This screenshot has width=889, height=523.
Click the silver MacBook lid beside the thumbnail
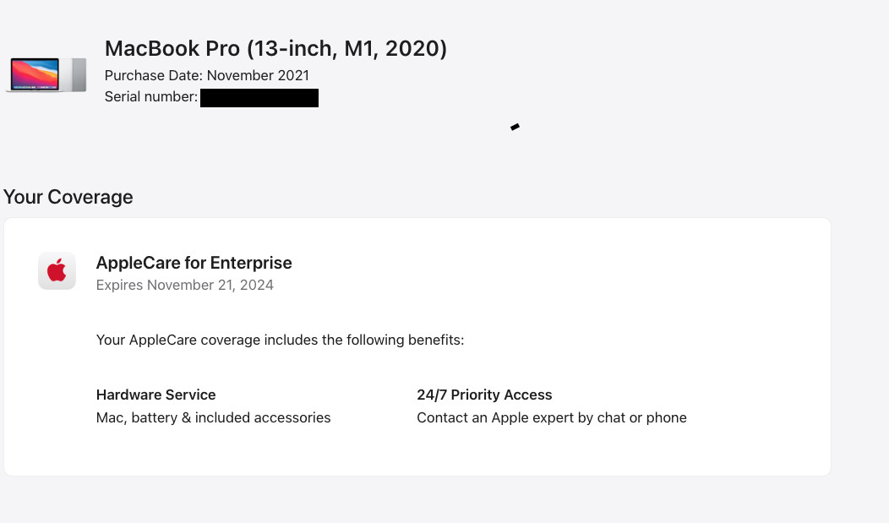point(77,75)
